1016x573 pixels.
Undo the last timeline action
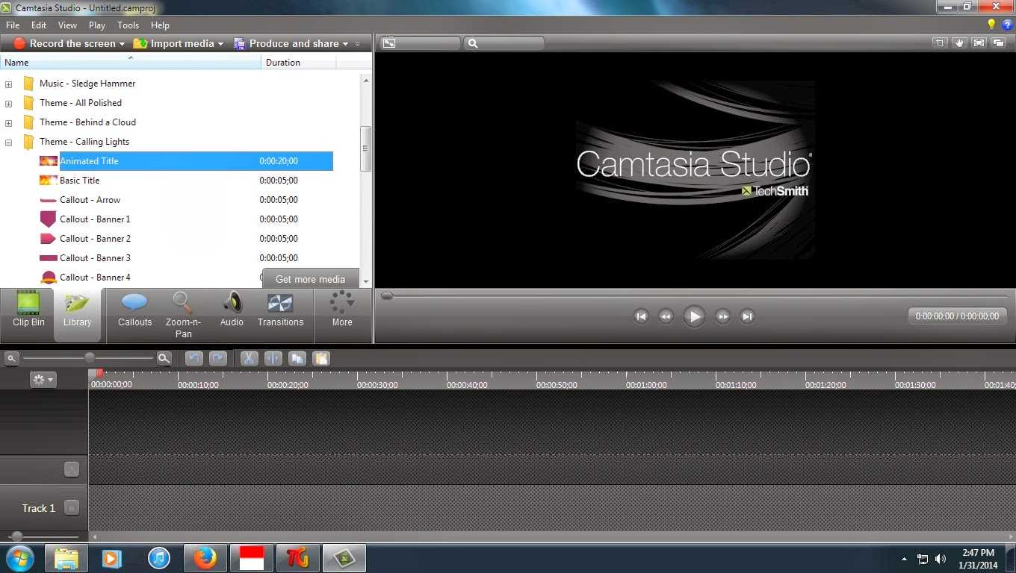point(194,359)
